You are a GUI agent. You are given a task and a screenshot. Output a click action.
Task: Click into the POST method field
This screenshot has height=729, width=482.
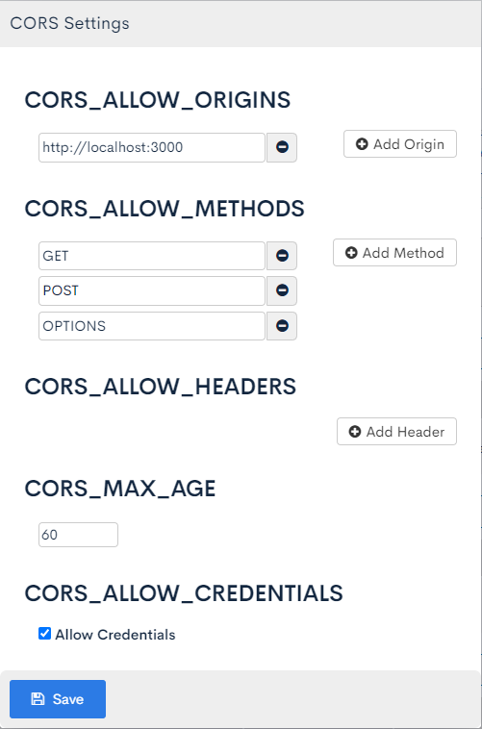[x=152, y=290]
